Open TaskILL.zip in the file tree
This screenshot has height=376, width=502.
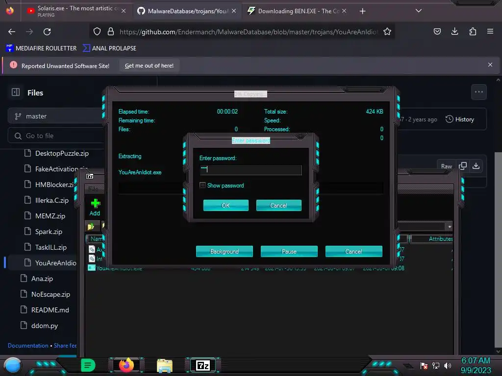[51, 247]
